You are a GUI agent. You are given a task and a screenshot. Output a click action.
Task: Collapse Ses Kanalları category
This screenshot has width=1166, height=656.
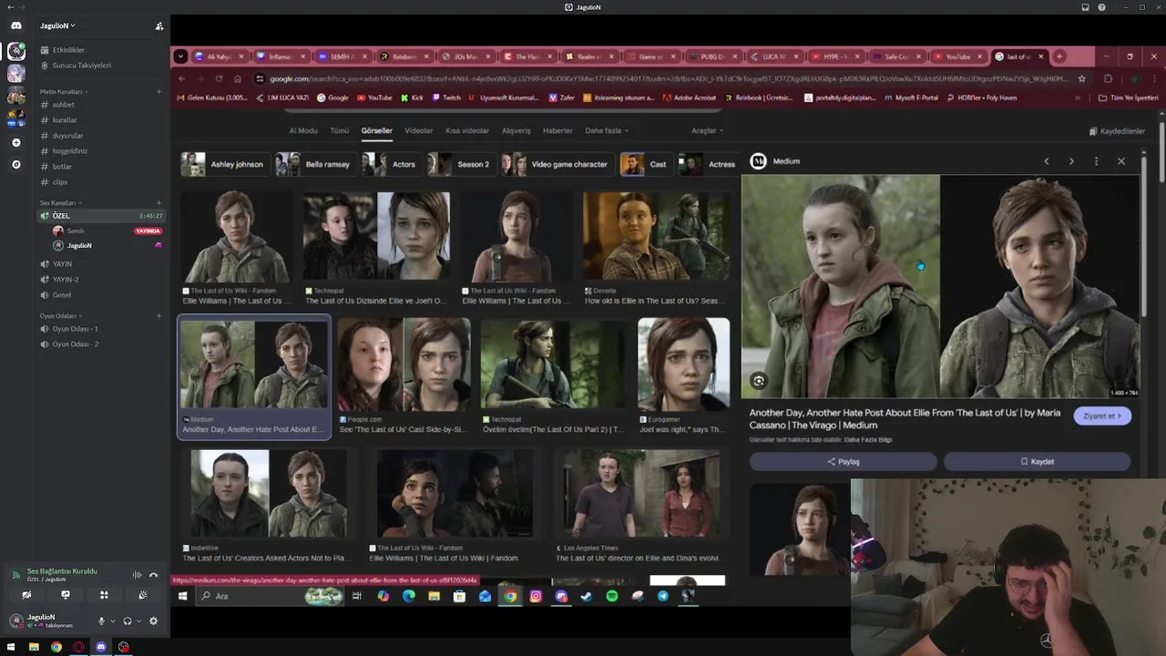(59, 202)
